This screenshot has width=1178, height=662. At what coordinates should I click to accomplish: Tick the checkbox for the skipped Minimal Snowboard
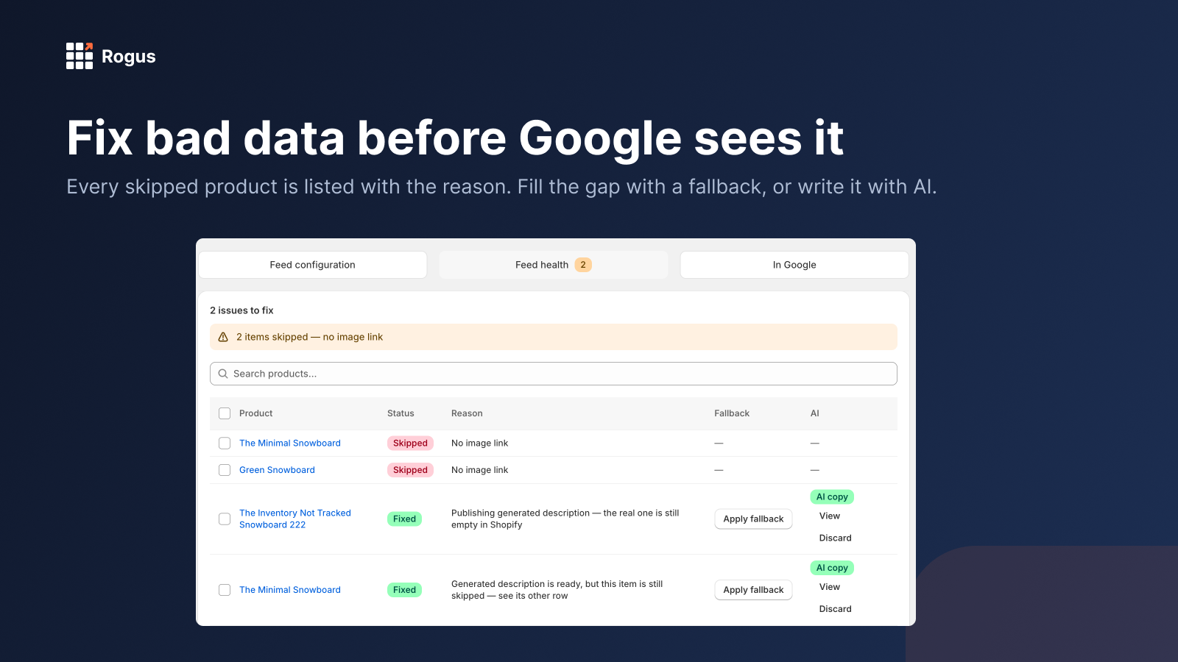[x=225, y=444]
